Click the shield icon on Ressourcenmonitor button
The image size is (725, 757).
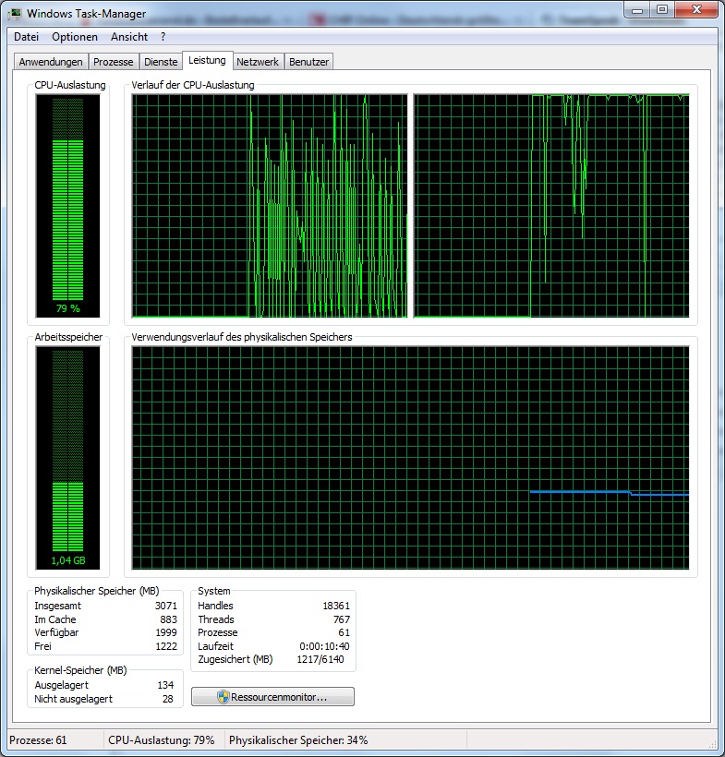224,697
